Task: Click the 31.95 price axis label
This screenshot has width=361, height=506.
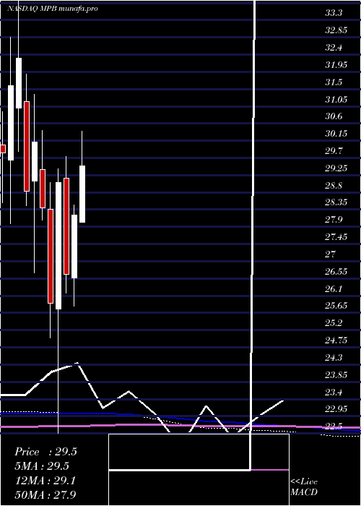Action: pyautogui.click(x=336, y=65)
